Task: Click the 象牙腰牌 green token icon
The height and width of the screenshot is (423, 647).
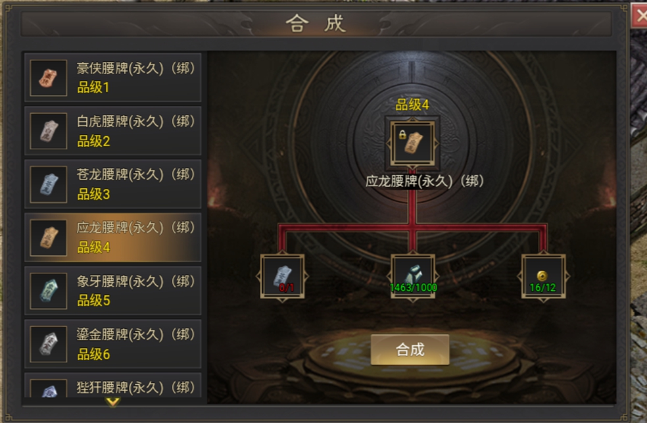Action: point(48,291)
